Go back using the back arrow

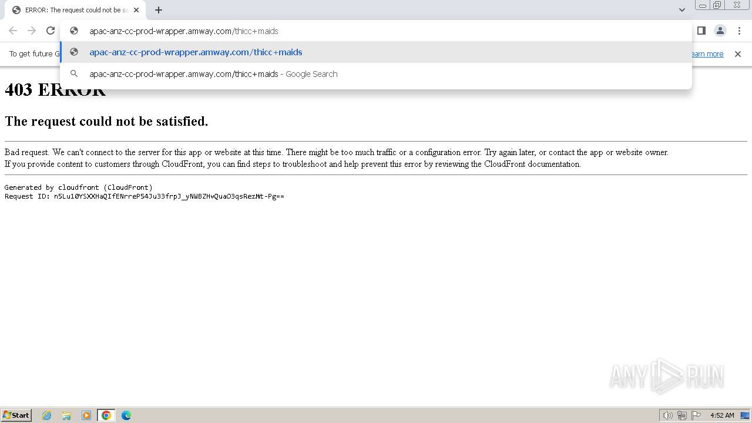pyautogui.click(x=13, y=31)
